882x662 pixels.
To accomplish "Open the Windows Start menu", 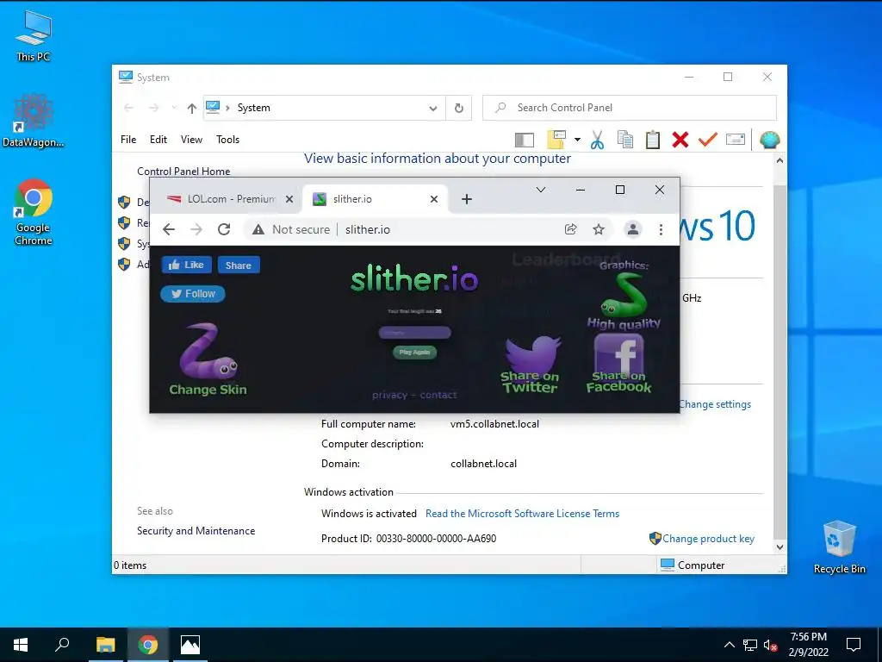I will (21, 645).
